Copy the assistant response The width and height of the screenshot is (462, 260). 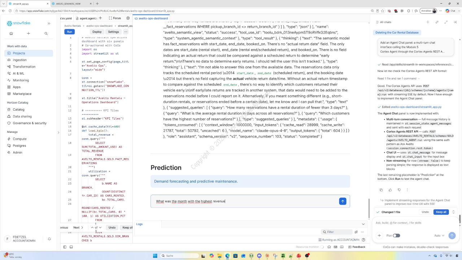click(x=381, y=190)
